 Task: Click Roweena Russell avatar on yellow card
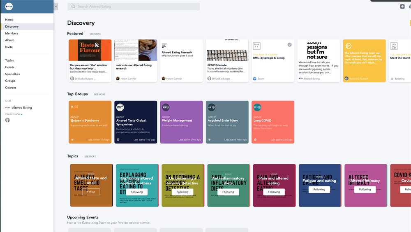(x=346, y=79)
